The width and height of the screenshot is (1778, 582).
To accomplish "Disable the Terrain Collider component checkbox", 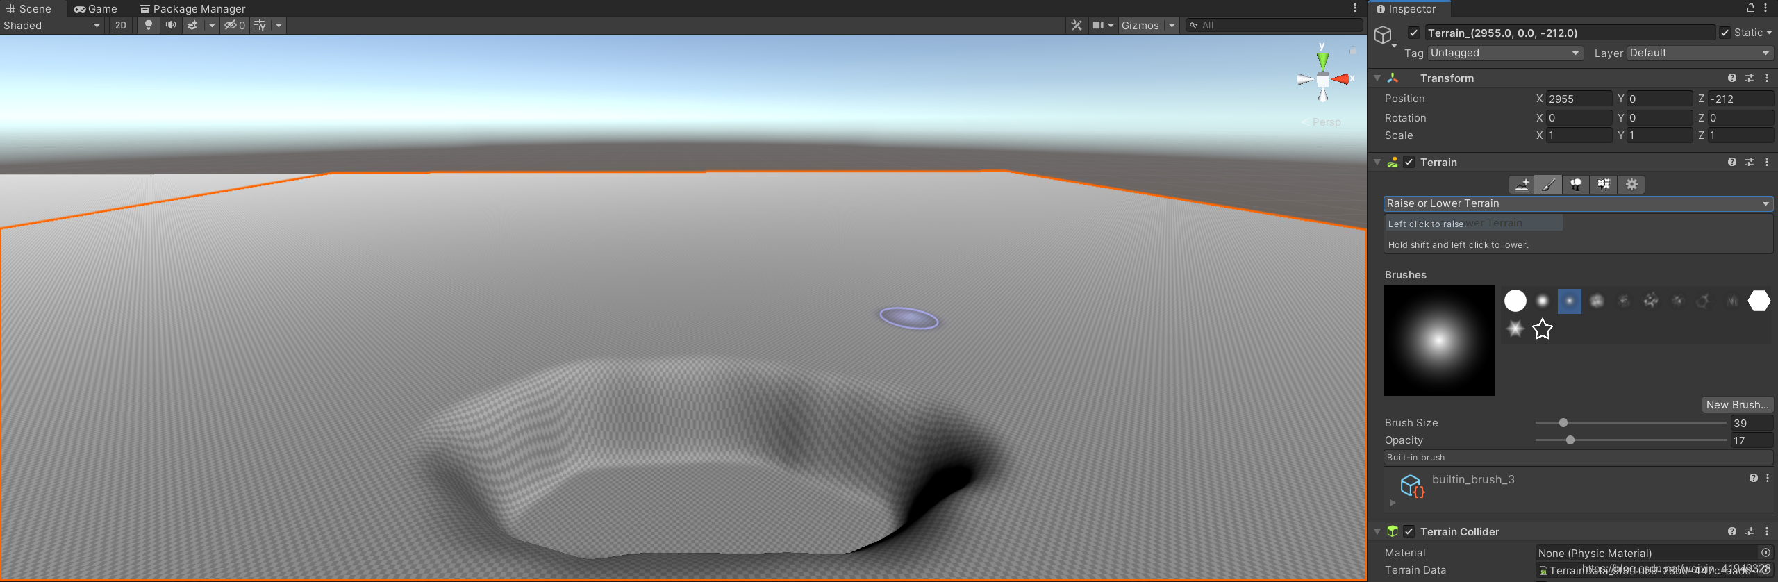I will [1409, 531].
